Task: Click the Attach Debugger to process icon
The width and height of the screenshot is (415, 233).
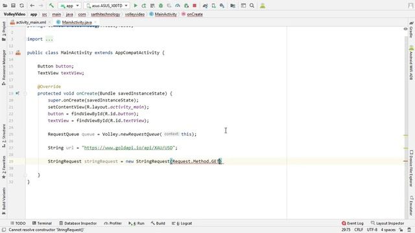Action: coord(186,6)
